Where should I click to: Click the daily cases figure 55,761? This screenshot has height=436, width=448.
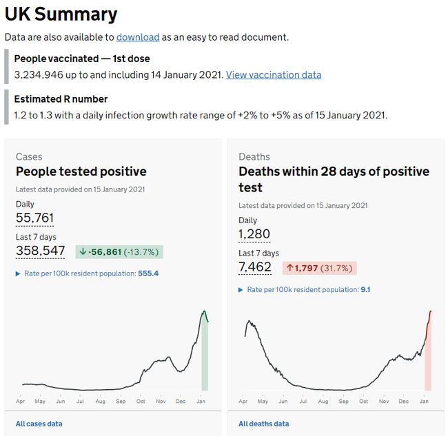tap(34, 218)
